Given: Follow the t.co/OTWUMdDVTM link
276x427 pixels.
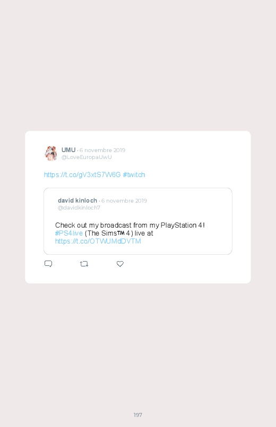Looking at the screenshot, I should [98, 241].
